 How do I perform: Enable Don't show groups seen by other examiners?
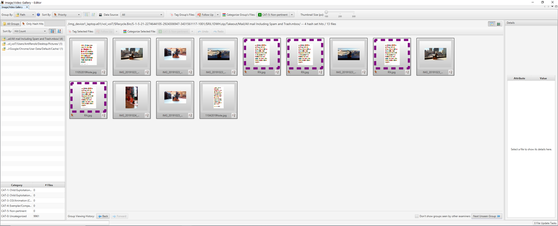[417, 216]
